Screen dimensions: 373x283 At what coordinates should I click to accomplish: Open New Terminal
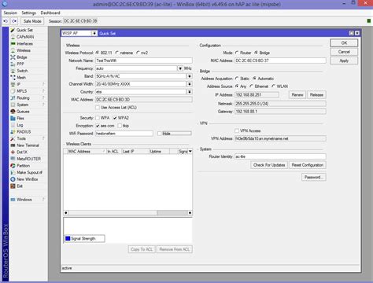[28, 145]
